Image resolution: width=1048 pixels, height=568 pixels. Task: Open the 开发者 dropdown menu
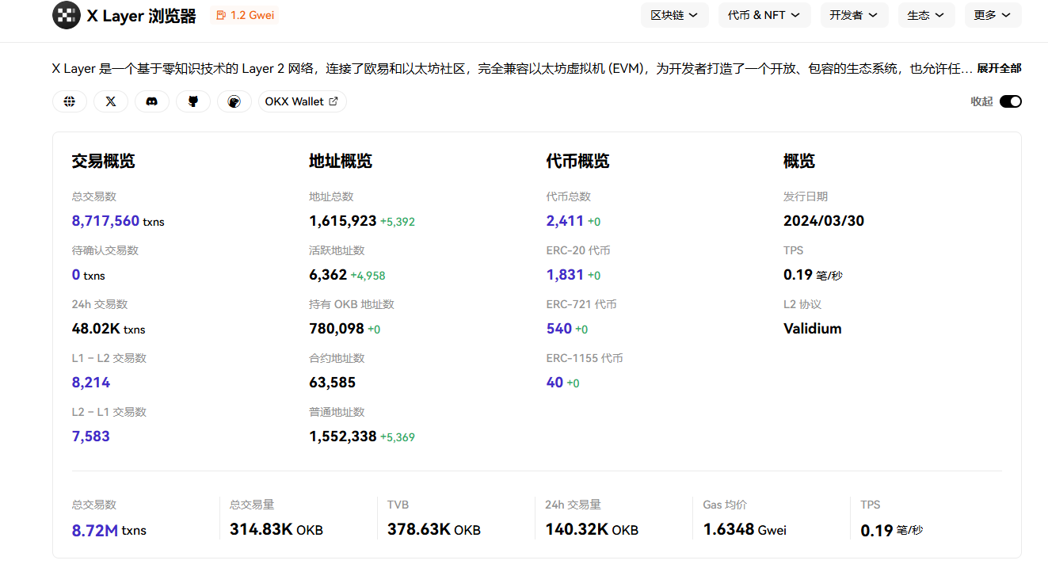853,15
